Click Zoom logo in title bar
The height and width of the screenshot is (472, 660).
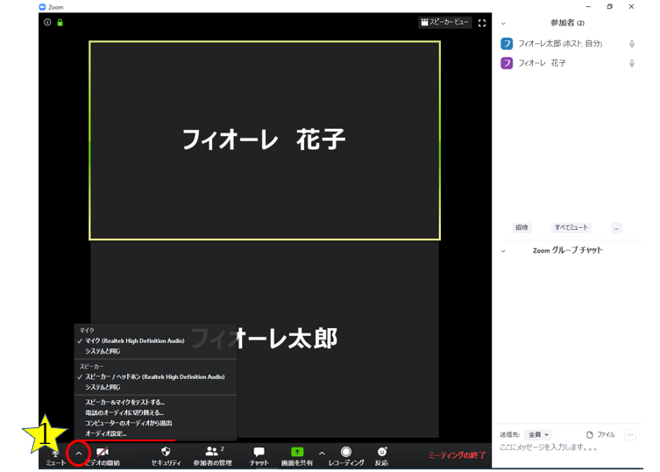point(42,7)
